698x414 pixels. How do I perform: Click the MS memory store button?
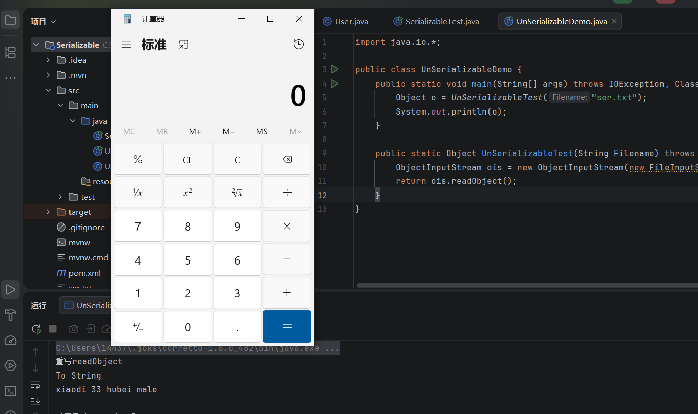tap(262, 131)
